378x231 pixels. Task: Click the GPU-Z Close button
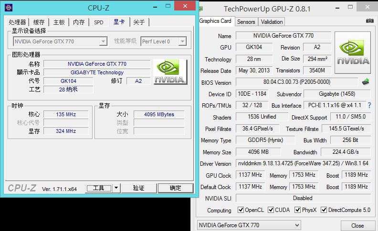[x=357, y=226]
